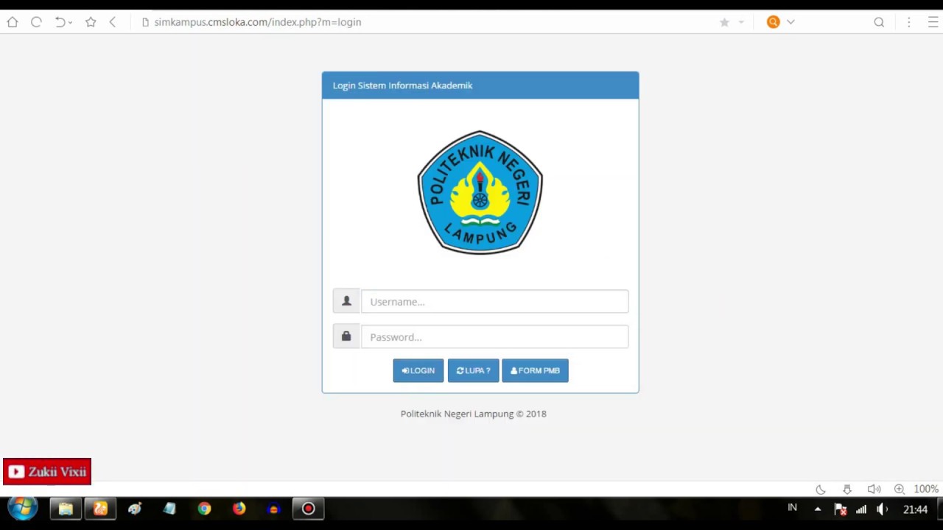Click the undo closed tab icon
The image size is (943, 530).
(x=60, y=22)
